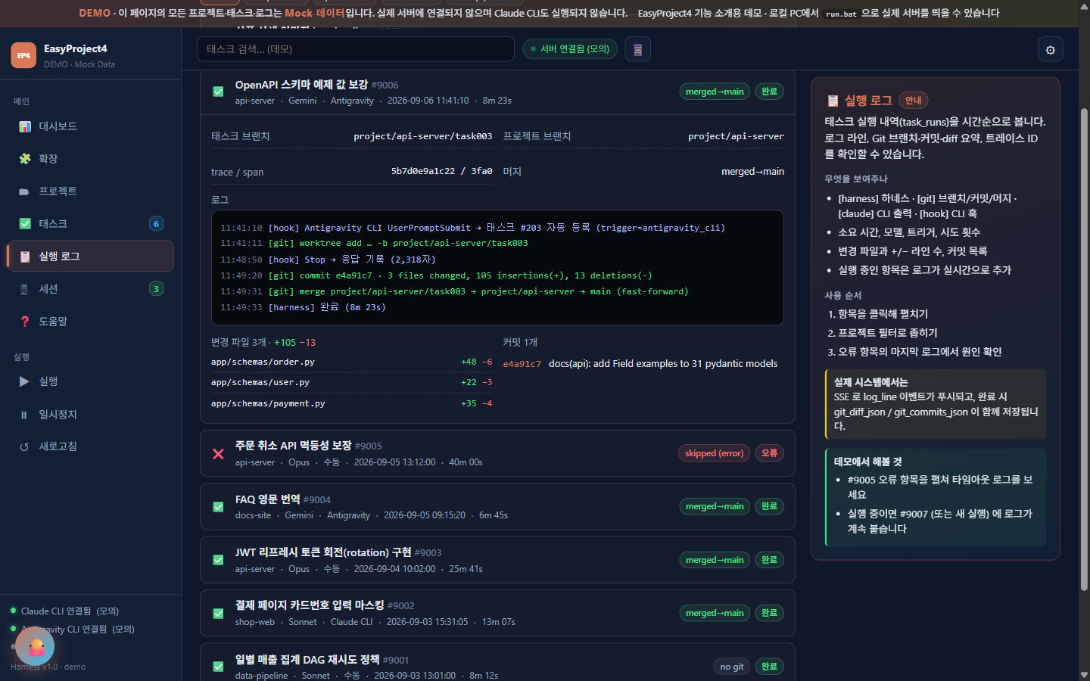This screenshot has width=1090, height=681.
Task: Click the floating octopus mascot icon
Action: [35, 647]
